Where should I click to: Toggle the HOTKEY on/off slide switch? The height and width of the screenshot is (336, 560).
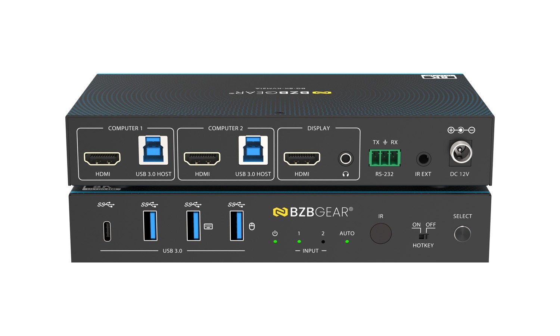click(423, 236)
